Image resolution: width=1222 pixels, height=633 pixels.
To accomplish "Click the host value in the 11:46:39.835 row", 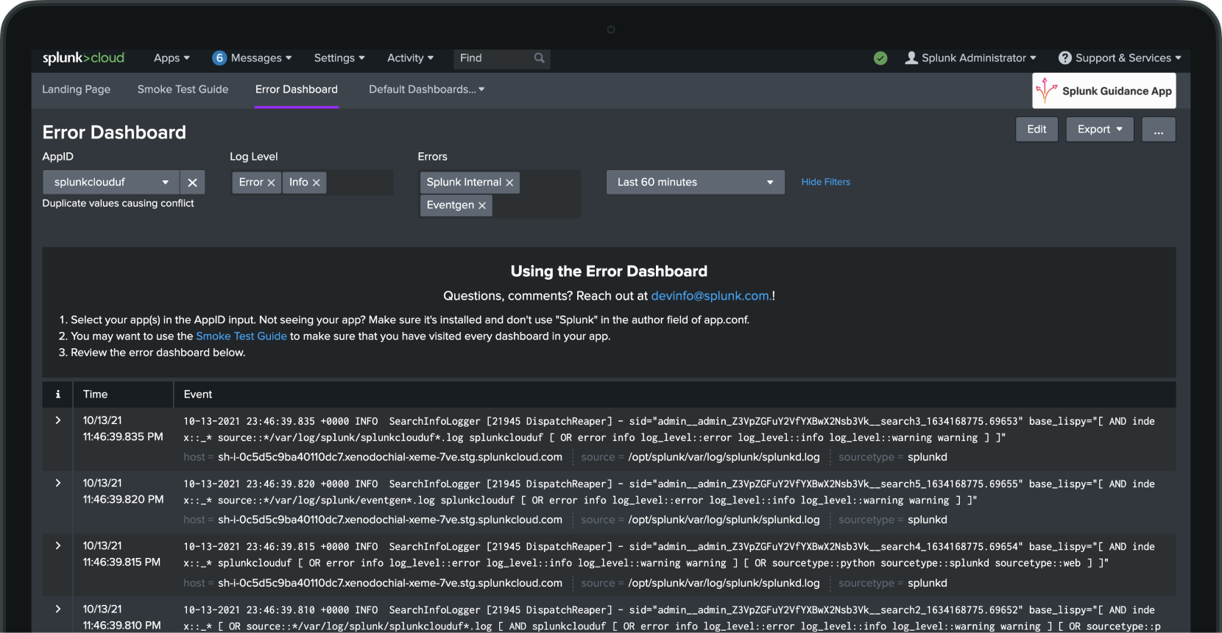I will tap(390, 457).
